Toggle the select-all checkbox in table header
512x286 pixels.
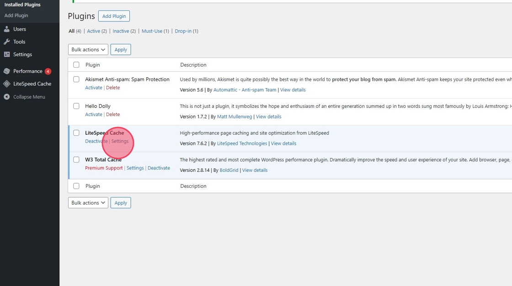click(x=76, y=65)
